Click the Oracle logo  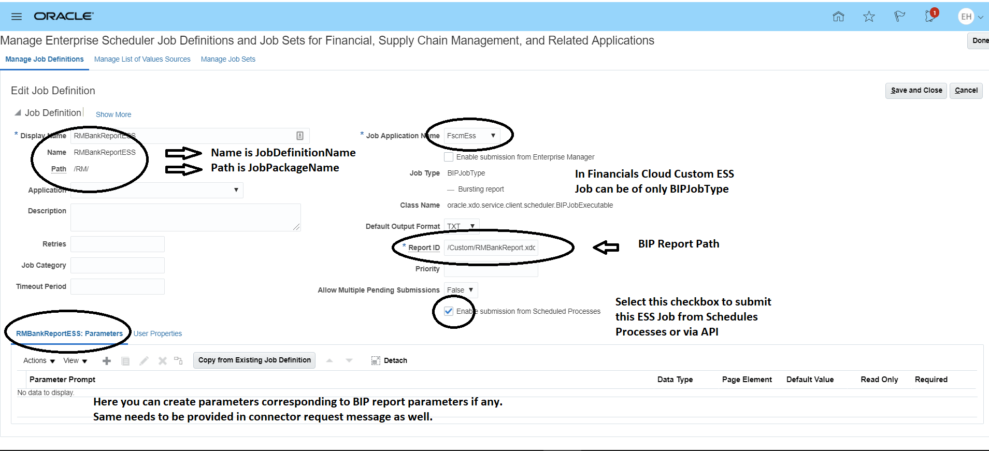point(64,17)
